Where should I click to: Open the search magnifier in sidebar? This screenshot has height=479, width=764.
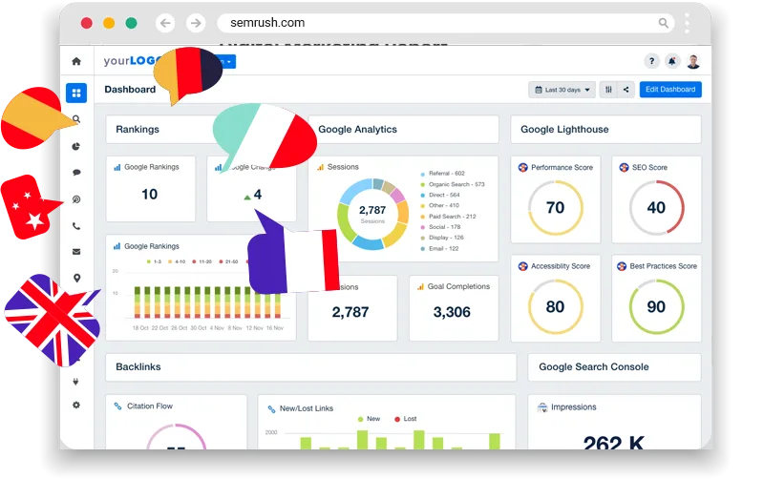tap(76, 118)
